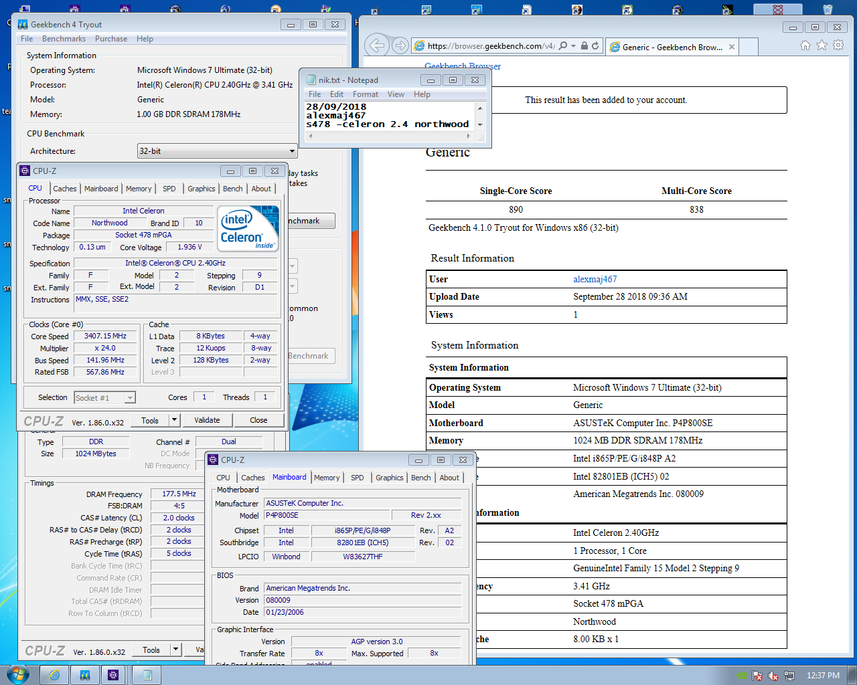Image resolution: width=857 pixels, height=685 pixels.
Task: Open Benchmarks menu in Geekbench 4
Action: coord(64,39)
